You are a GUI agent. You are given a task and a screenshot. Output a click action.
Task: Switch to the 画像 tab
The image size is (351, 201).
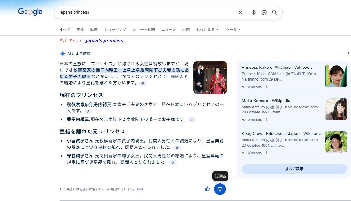click(x=80, y=30)
